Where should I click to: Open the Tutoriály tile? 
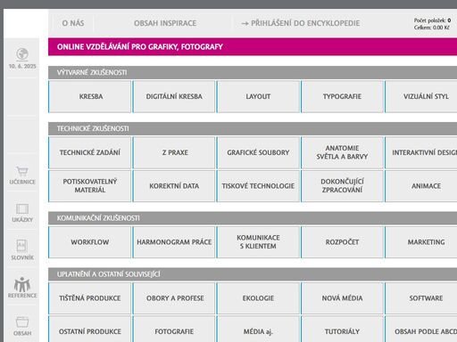click(x=342, y=329)
